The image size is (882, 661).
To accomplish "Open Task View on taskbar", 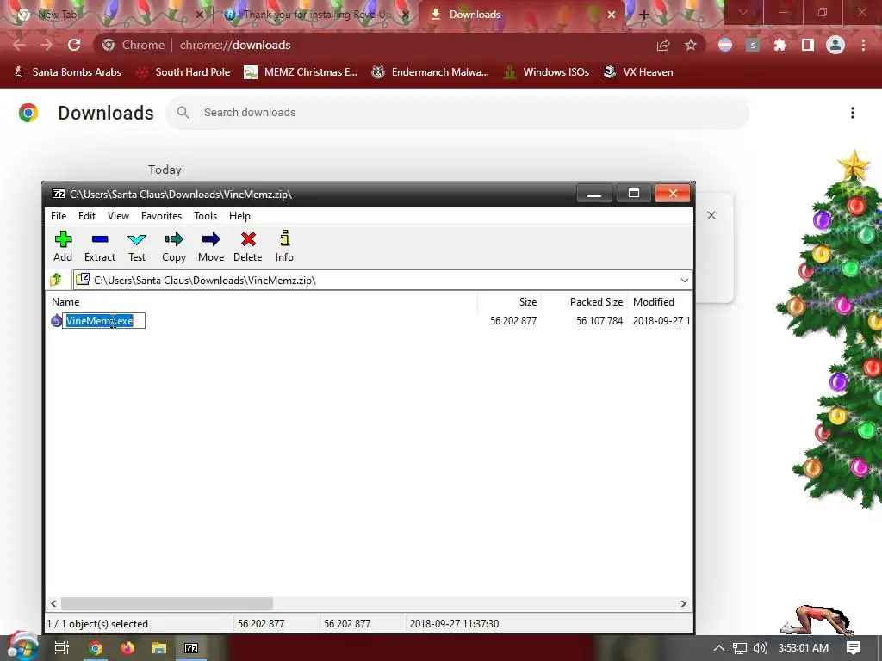I will 62,648.
